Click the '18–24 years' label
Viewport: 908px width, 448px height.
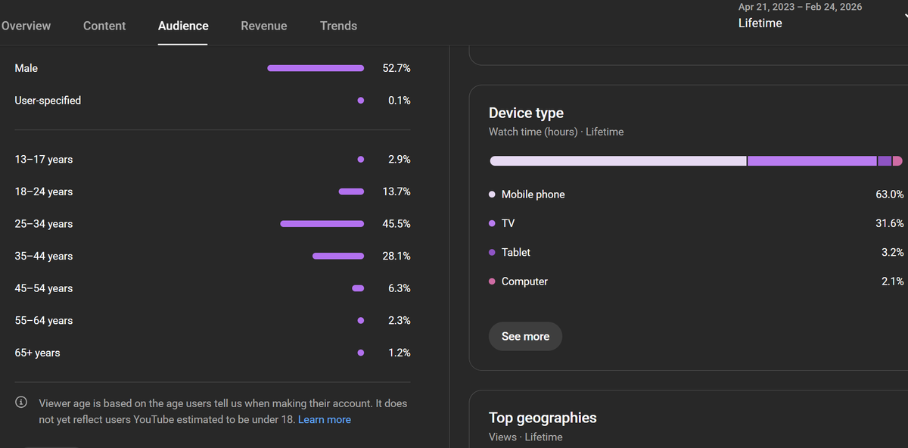tap(44, 191)
